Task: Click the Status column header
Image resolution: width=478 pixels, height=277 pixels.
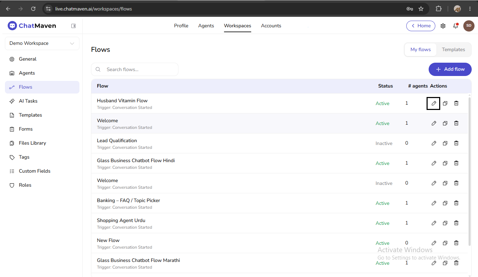Action: [x=386, y=86]
